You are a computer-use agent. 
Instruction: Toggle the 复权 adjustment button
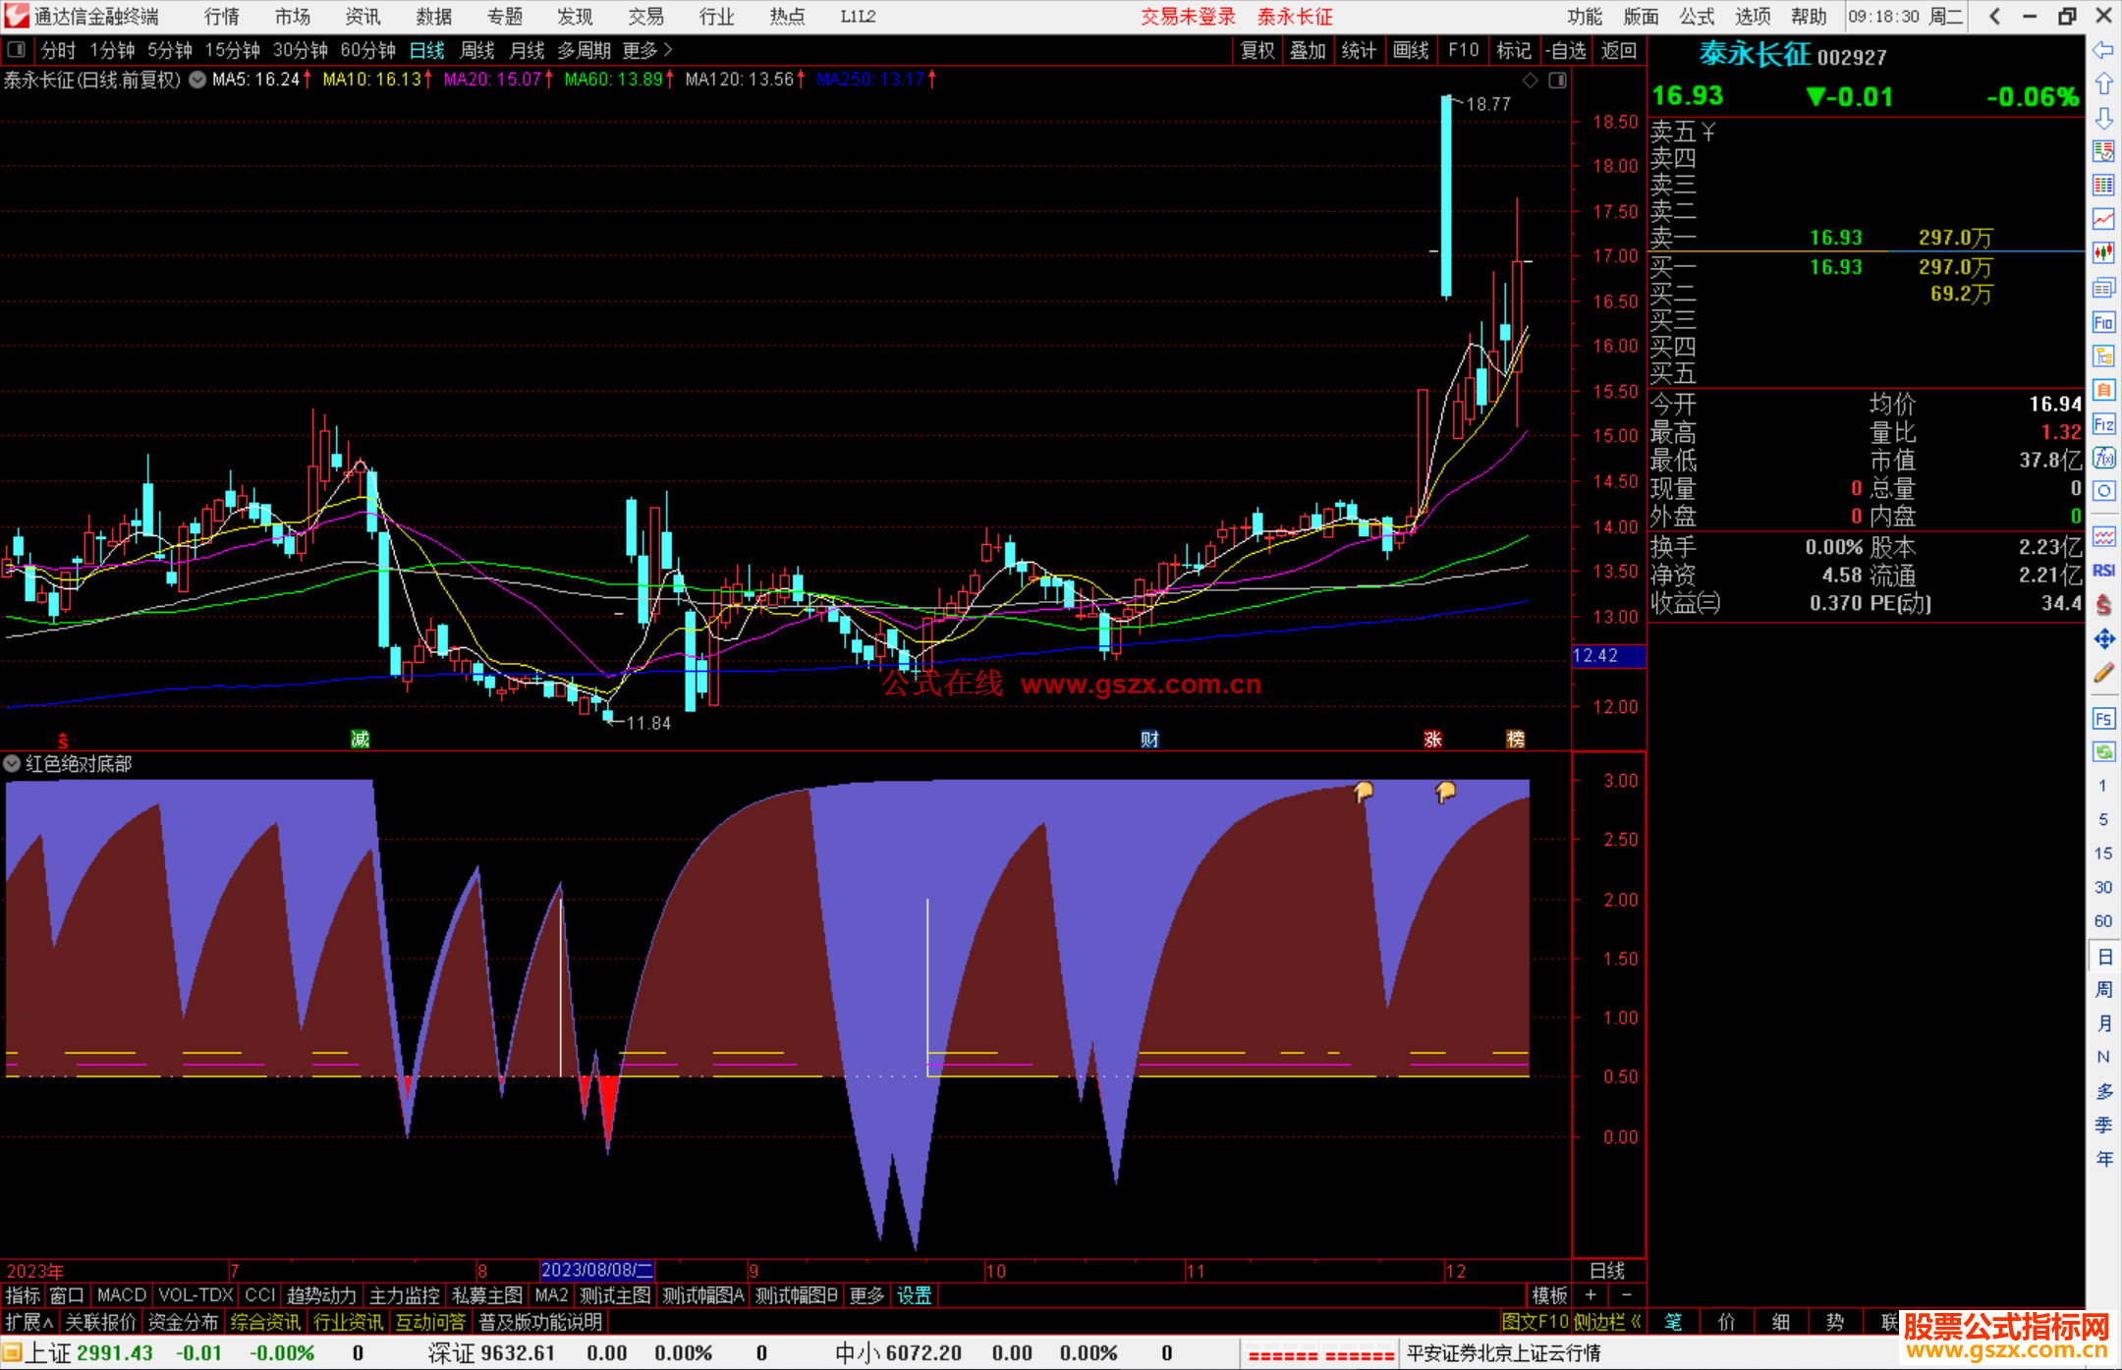click(x=1257, y=50)
